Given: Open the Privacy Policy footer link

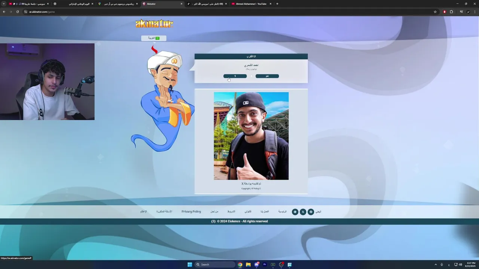Looking at the screenshot, I should coord(191,211).
